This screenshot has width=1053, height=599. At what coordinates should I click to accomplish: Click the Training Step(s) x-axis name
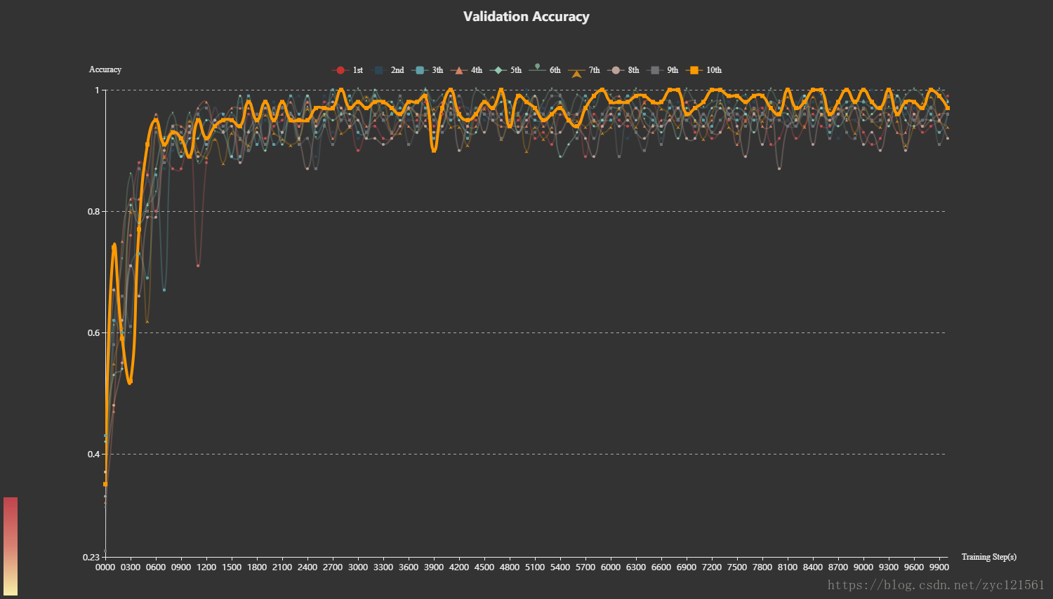click(x=989, y=557)
